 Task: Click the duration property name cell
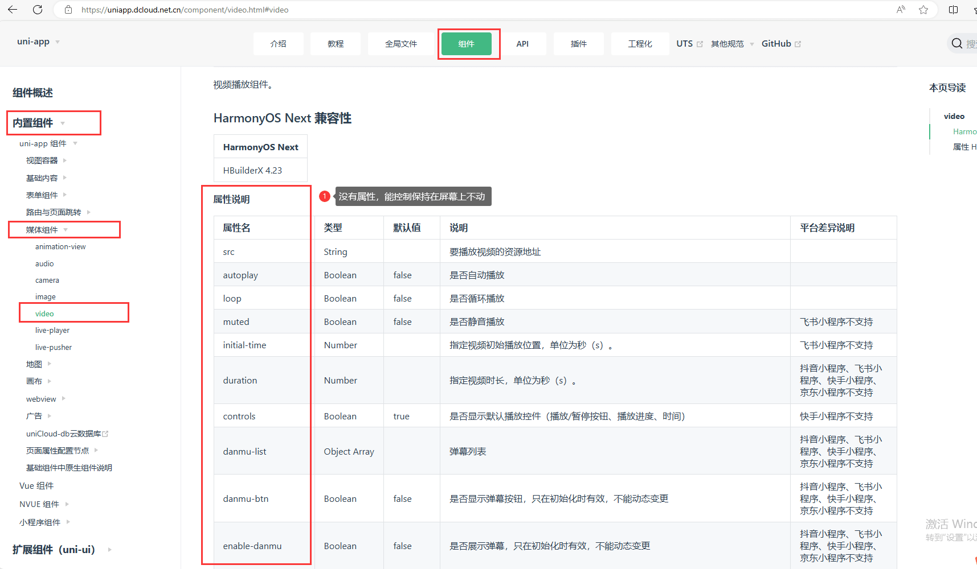click(264, 380)
